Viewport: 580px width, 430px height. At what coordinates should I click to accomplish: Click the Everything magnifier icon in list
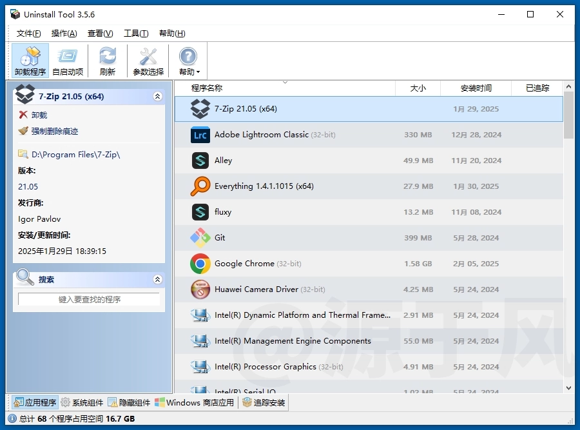click(200, 186)
